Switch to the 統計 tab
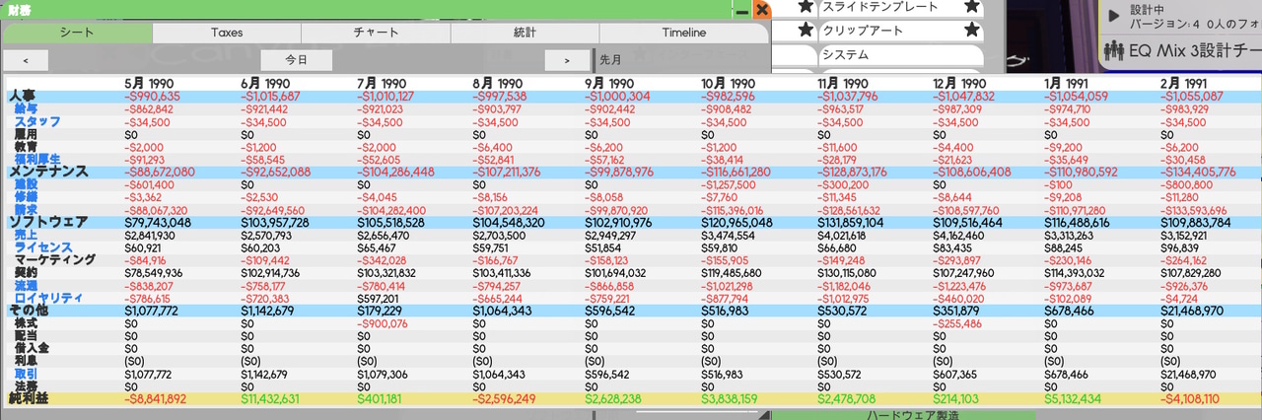The height and width of the screenshot is (420, 1262). point(526,33)
